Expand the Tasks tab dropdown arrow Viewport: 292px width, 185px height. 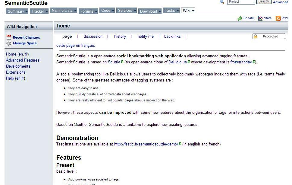pos(178,11)
